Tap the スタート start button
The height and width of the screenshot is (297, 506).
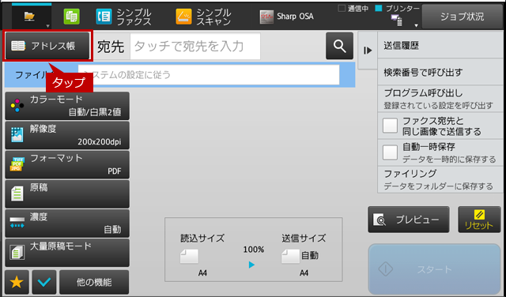[434, 269]
